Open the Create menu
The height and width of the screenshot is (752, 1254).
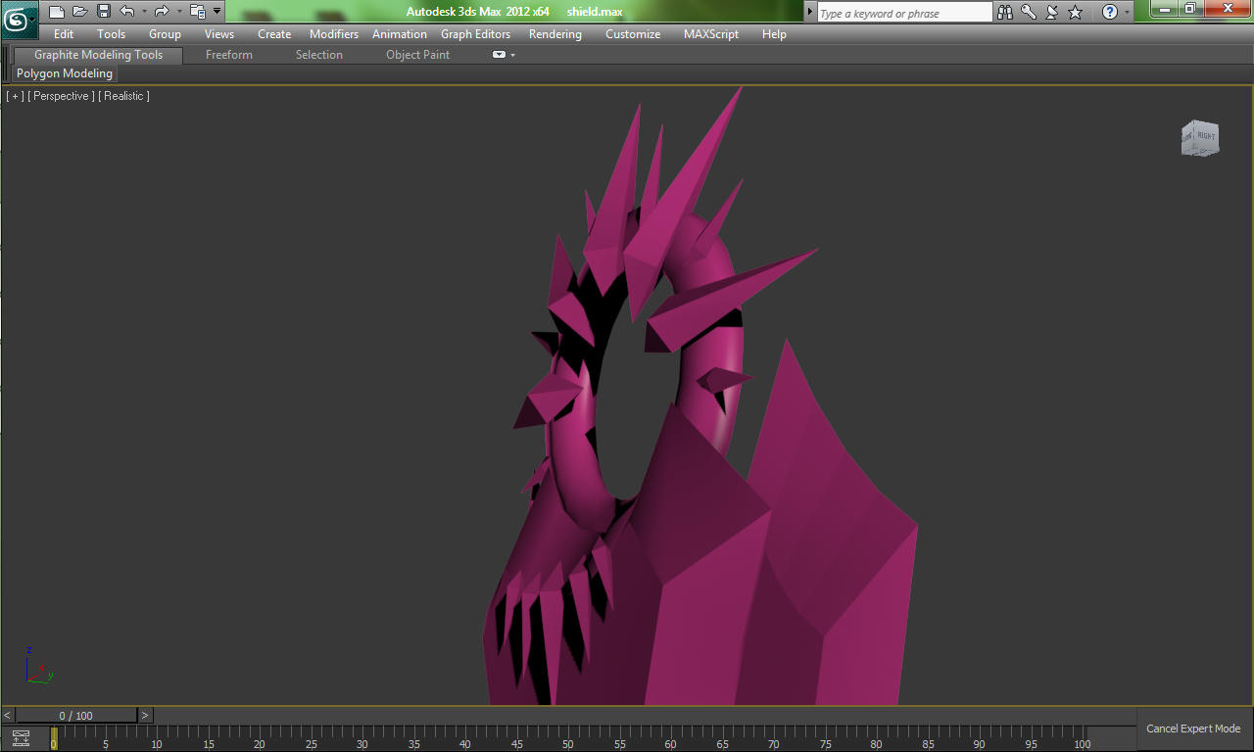point(274,34)
